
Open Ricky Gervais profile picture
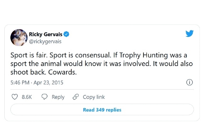19,38
